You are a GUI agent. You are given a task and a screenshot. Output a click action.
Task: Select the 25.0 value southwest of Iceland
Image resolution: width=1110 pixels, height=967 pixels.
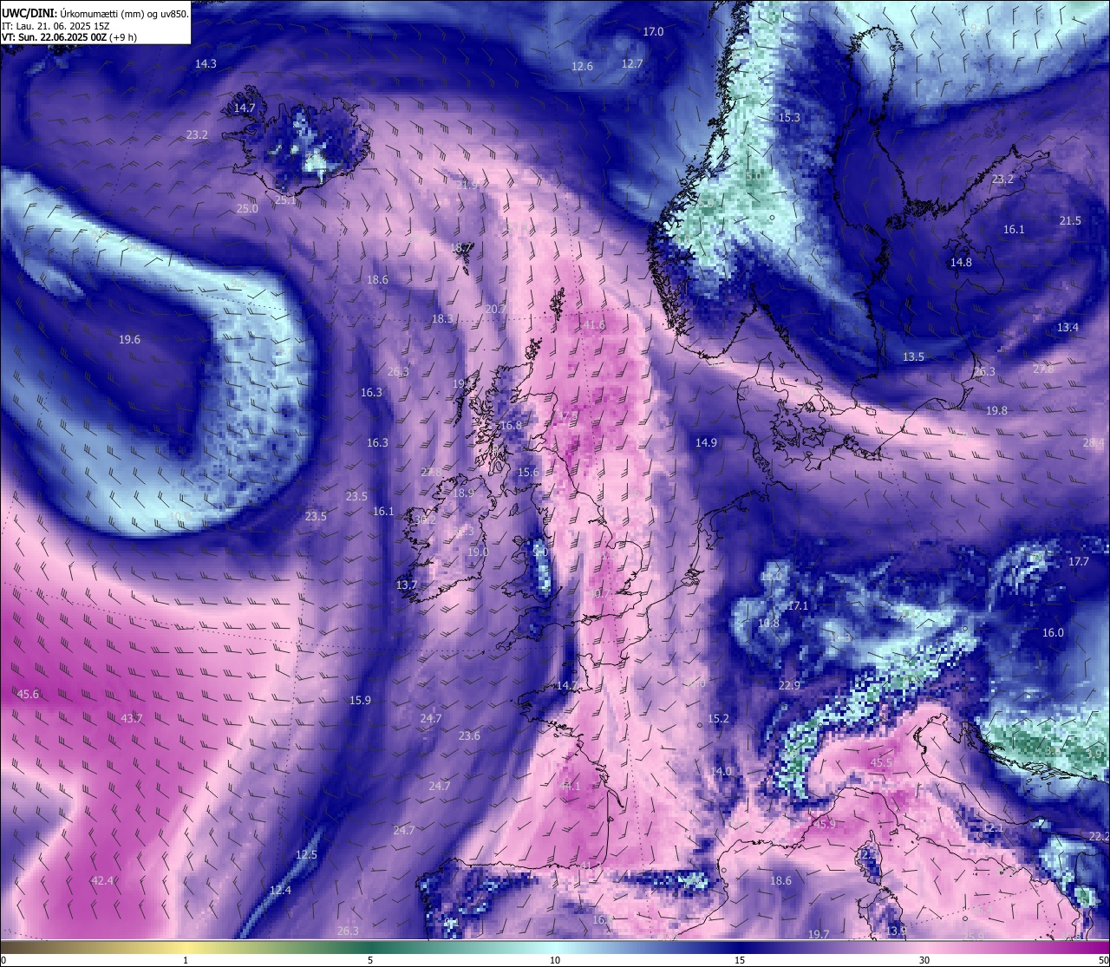[x=247, y=208]
